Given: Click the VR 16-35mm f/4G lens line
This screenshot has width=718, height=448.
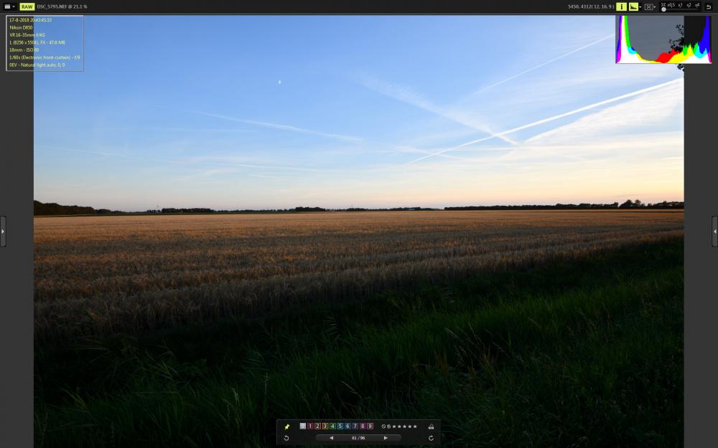Looking at the screenshot, I should 27,34.
